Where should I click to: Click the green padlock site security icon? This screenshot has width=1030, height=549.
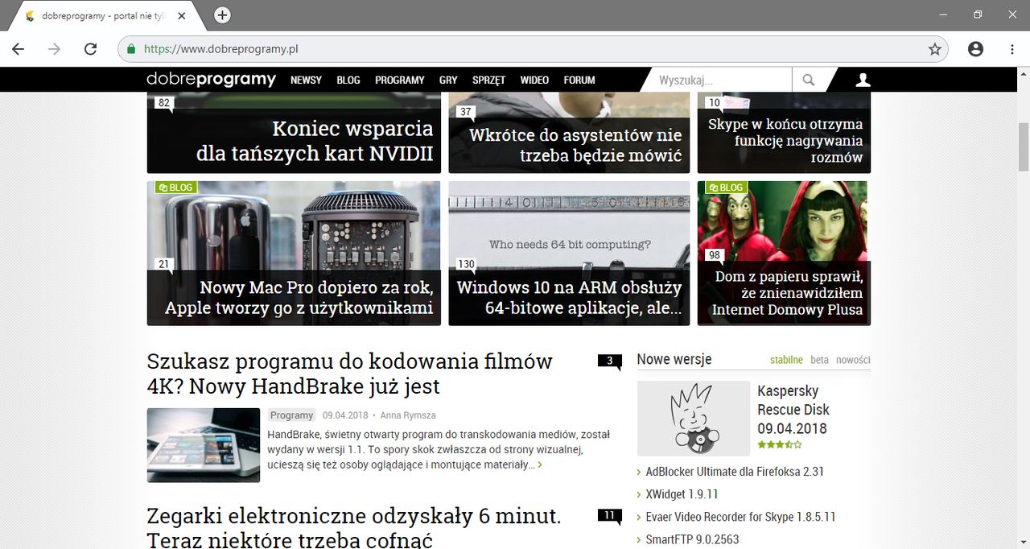tap(130, 49)
